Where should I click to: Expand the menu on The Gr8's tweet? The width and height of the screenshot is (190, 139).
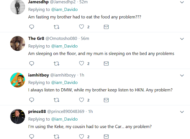click(182, 39)
